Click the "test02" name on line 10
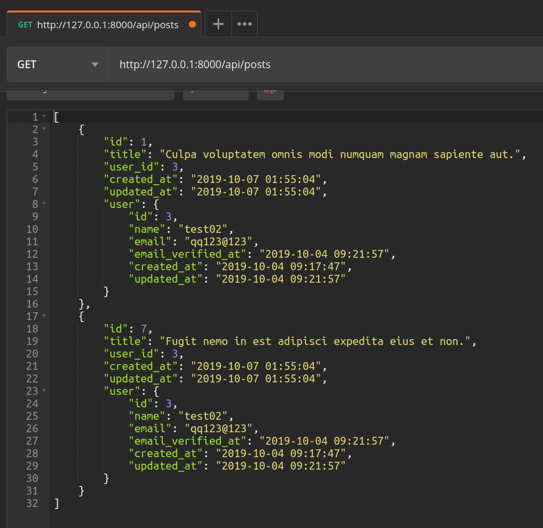The width and height of the screenshot is (543, 528). coord(203,229)
